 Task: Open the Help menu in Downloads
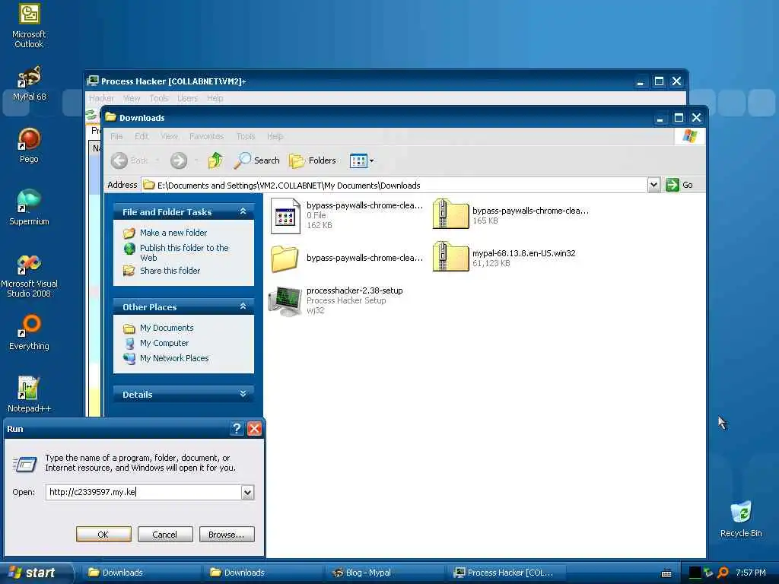point(275,136)
